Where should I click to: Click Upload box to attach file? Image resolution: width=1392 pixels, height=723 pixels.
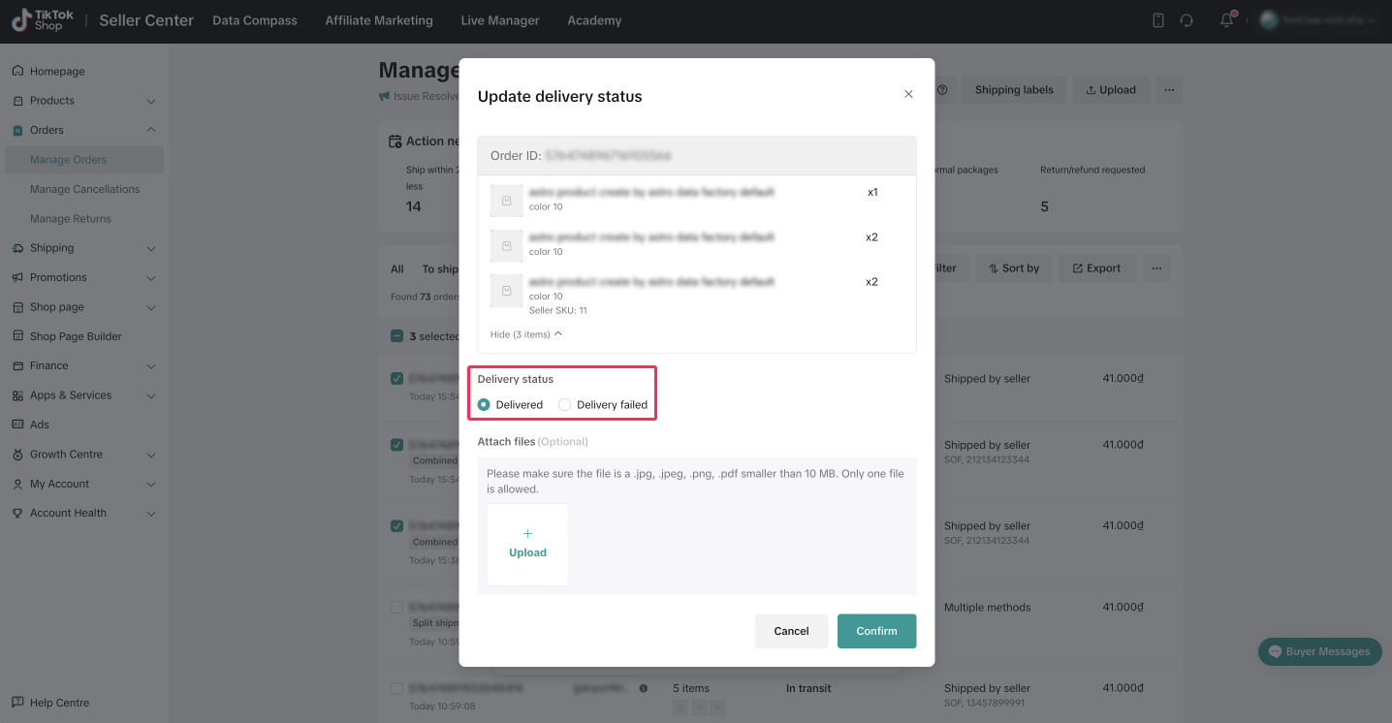coord(527,544)
